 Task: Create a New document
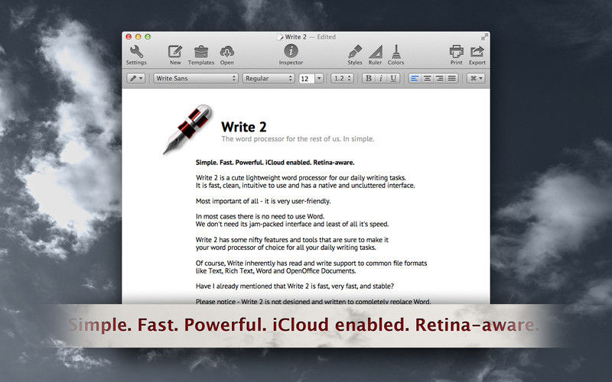point(175,55)
